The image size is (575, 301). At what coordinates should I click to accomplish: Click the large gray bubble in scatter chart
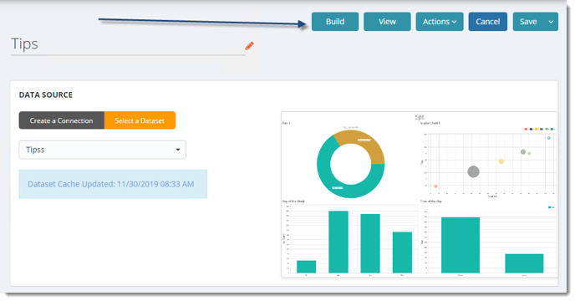point(473,171)
